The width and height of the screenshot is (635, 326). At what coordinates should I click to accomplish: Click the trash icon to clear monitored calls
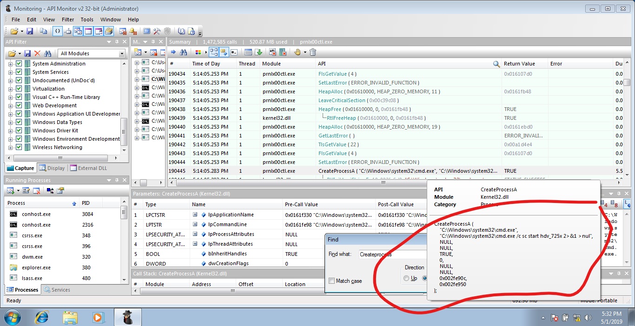coord(313,52)
